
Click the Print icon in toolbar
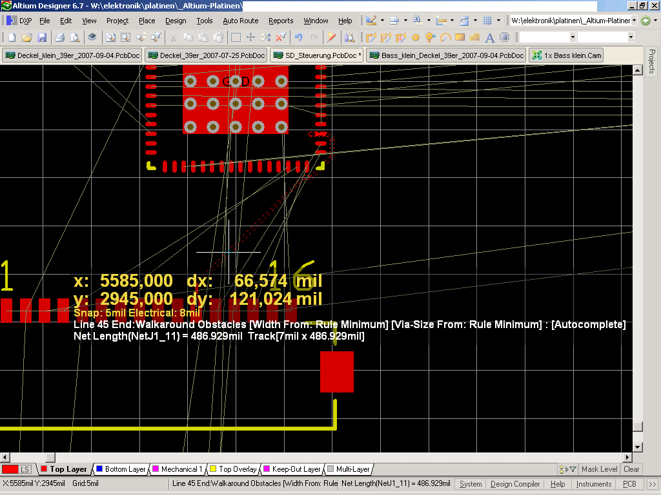point(59,37)
